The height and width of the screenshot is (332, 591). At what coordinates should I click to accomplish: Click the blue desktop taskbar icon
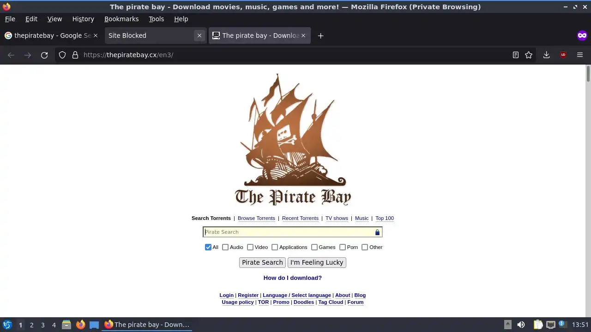click(x=94, y=325)
